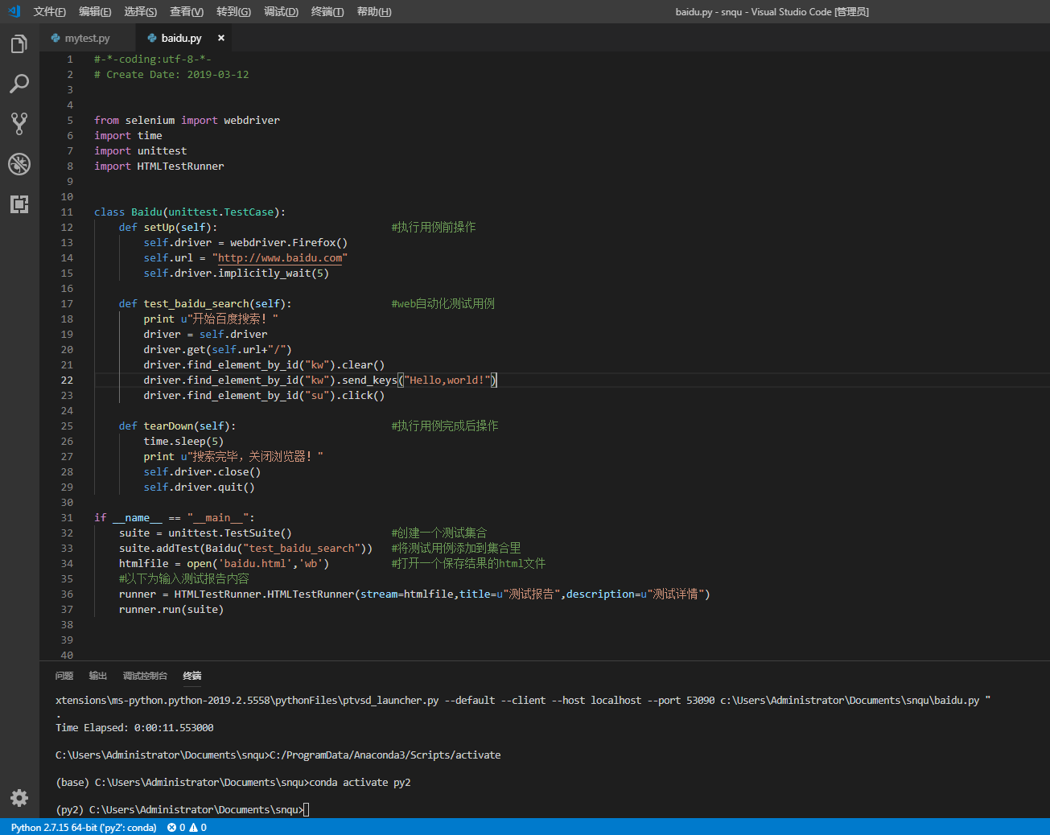
Task: Open the 终端(T) menu
Action: tap(327, 11)
